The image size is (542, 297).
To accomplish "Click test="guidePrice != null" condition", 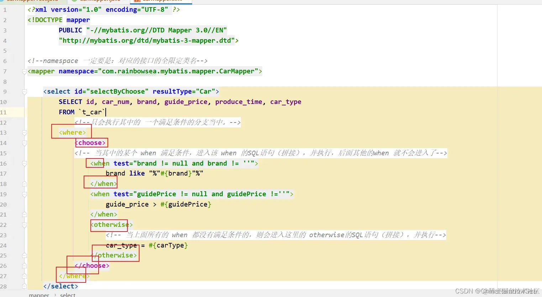I will point(201,194).
